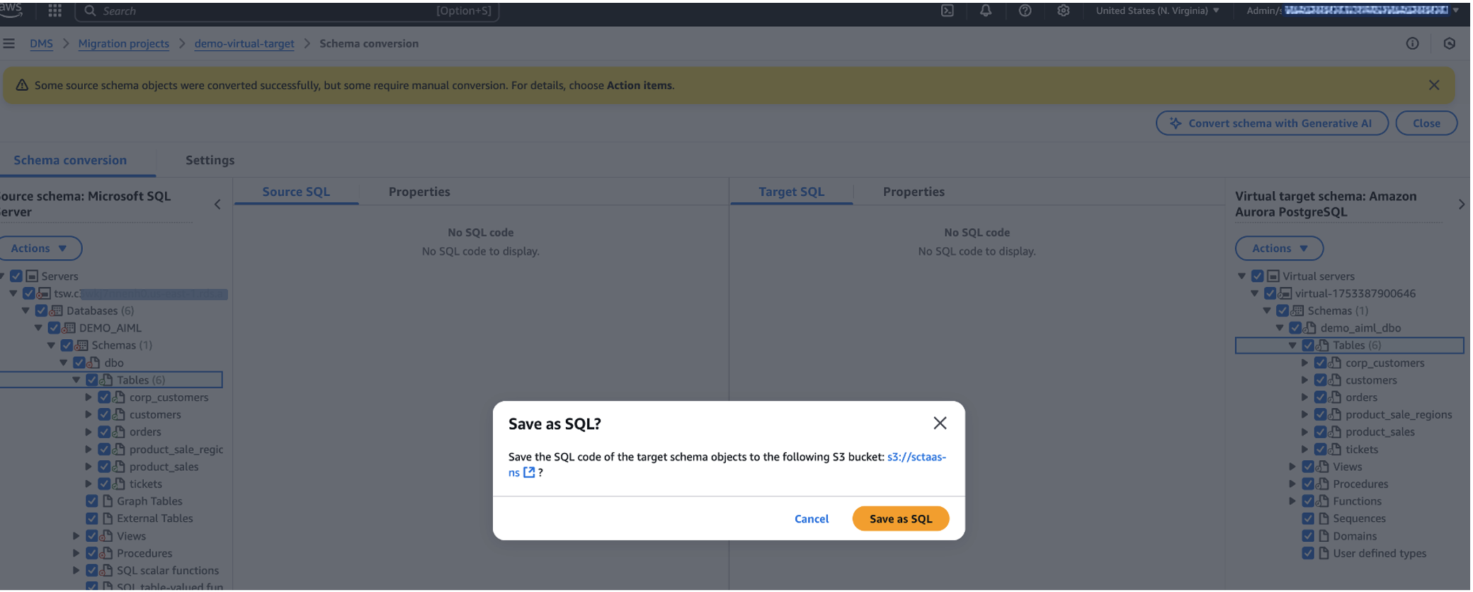Image resolution: width=1473 pixels, height=592 pixels.
Task: Confirm with the Save as SQL button
Action: (901, 518)
